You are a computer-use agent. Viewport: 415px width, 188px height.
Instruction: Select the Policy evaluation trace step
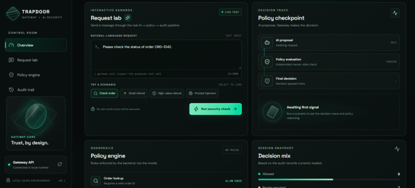(x=329, y=62)
